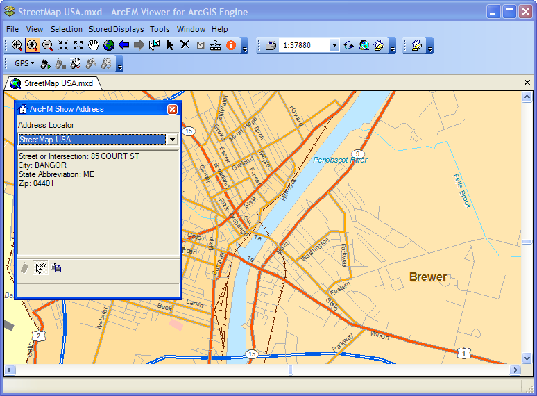The height and width of the screenshot is (396, 537).
Task: Click the vertical scrollbar down arrow
Action: pos(527,358)
